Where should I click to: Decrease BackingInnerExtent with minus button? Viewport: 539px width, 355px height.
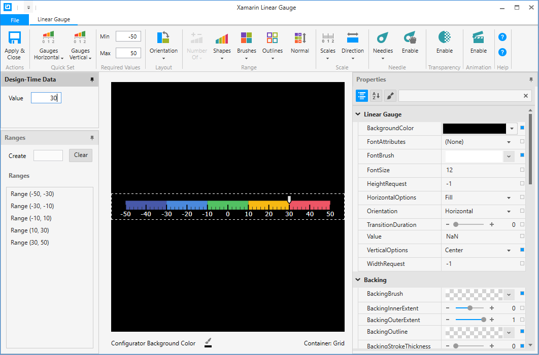448,308
